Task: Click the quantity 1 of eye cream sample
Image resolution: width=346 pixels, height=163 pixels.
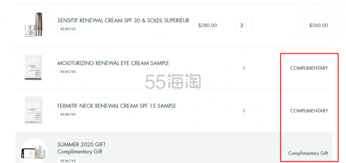Action: (x=244, y=68)
